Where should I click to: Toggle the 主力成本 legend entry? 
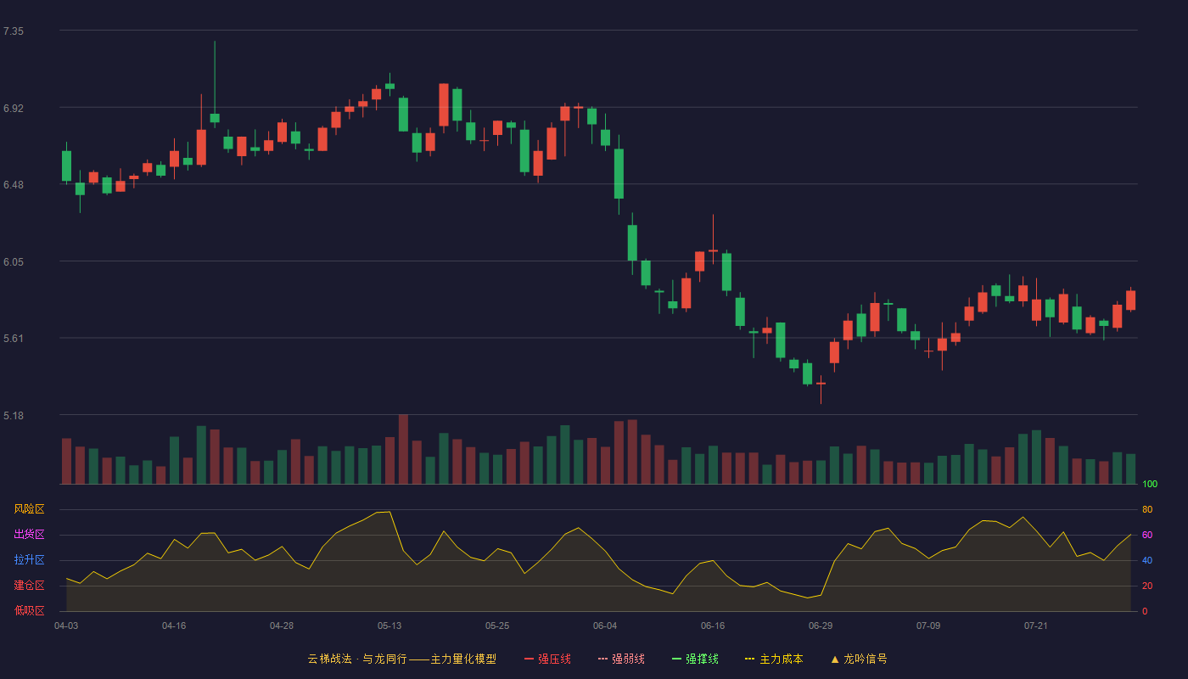click(774, 659)
